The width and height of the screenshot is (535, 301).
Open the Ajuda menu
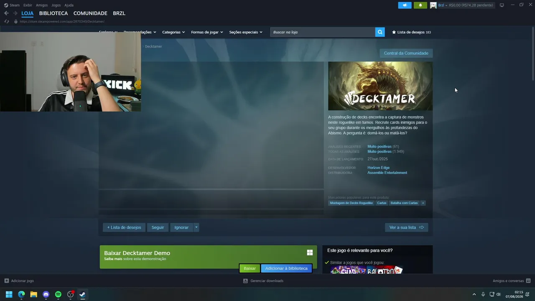pos(69,5)
